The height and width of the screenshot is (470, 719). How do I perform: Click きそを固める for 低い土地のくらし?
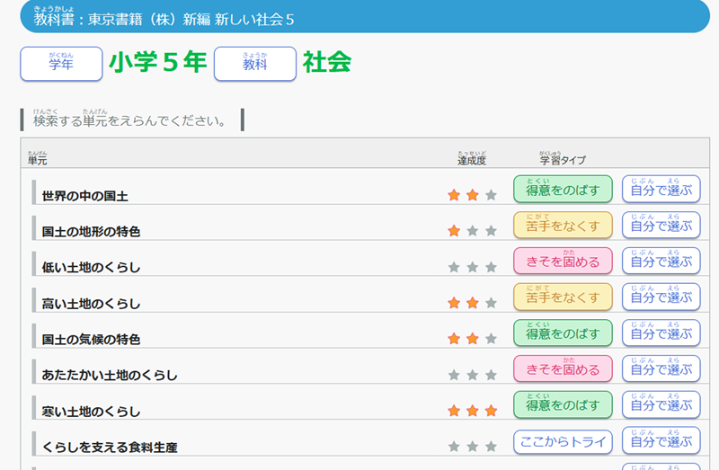563,262
